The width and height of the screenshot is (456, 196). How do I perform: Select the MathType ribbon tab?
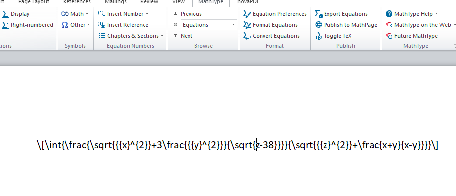coord(211,2)
